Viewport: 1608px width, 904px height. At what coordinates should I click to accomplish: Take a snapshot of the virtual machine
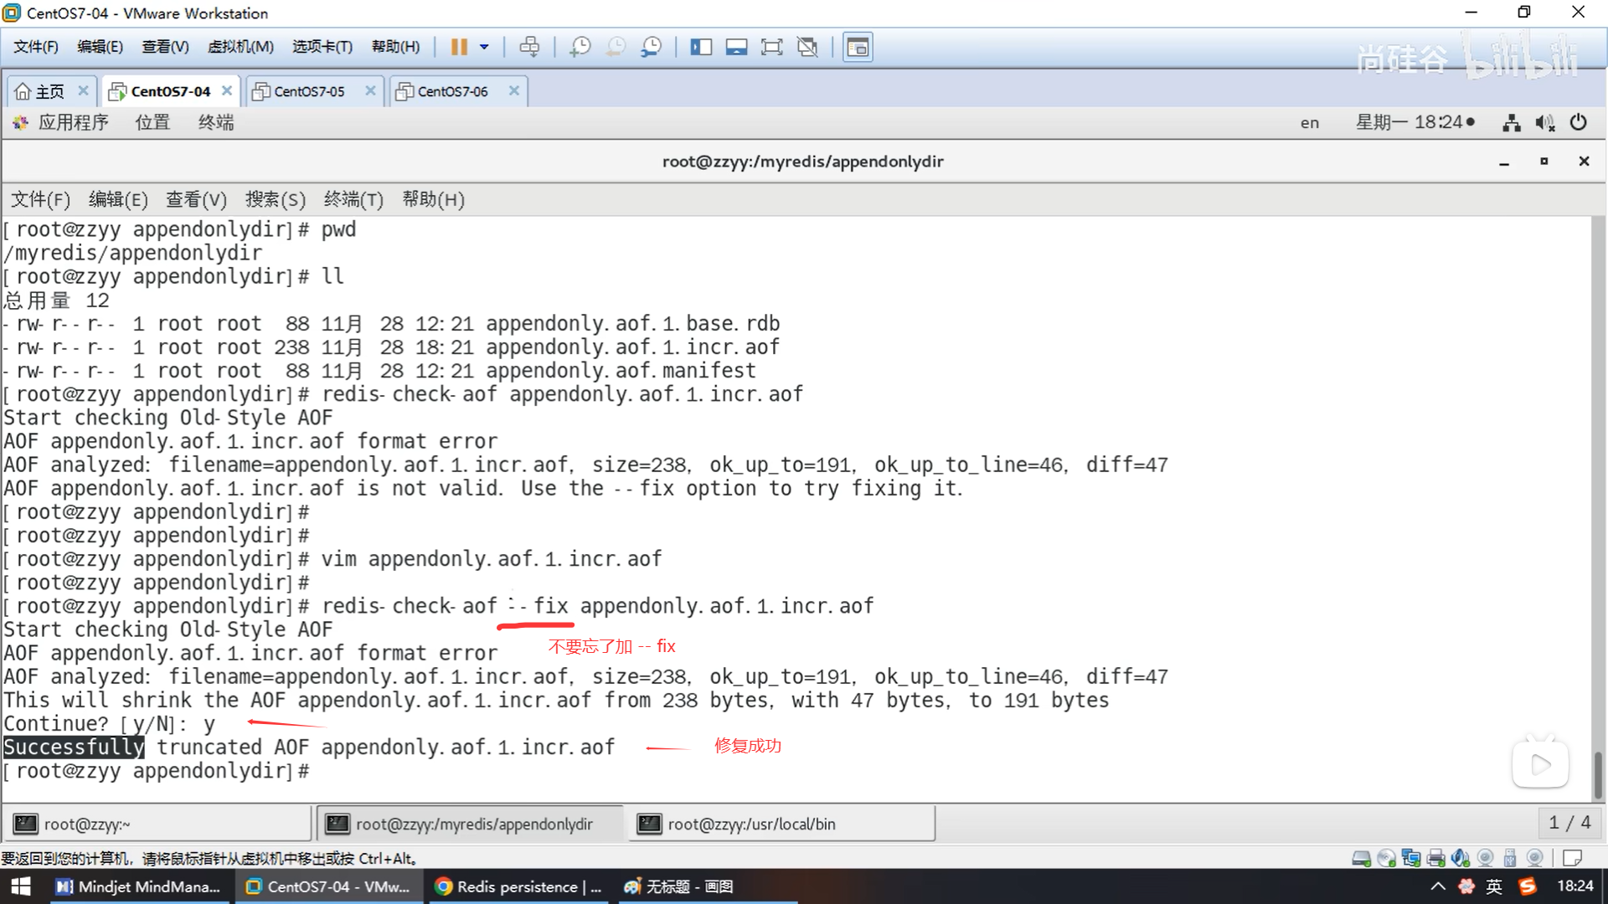tap(580, 47)
